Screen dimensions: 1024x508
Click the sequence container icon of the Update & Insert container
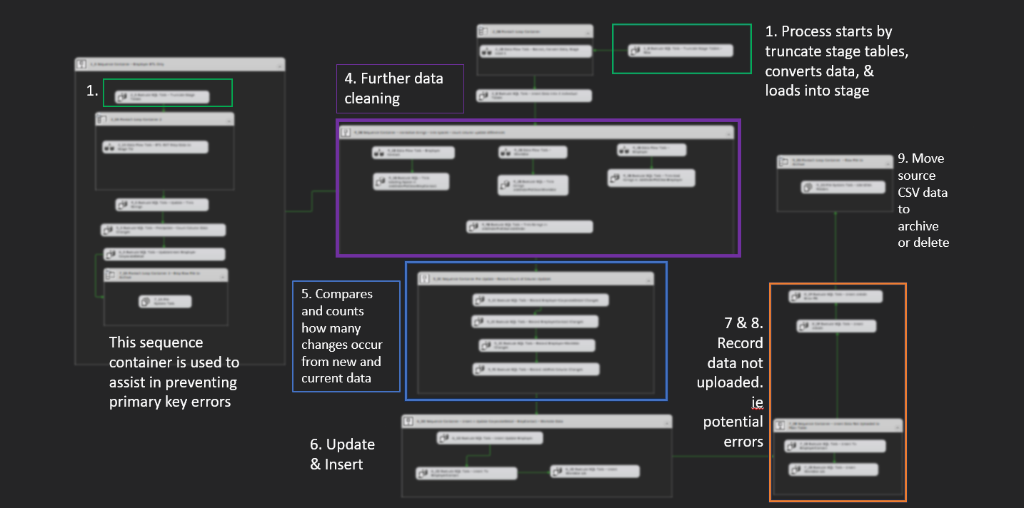coord(408,422)
